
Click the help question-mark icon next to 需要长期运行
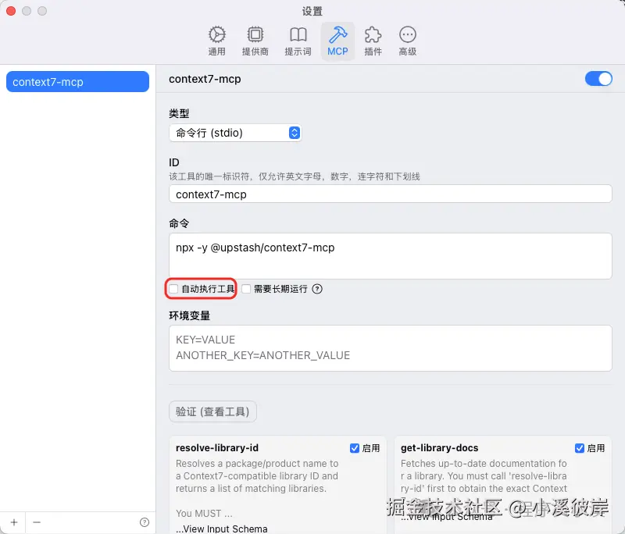(x=316, y=289)
